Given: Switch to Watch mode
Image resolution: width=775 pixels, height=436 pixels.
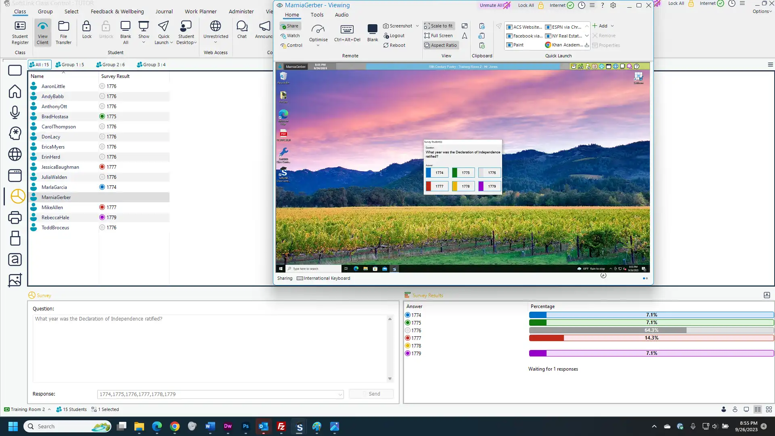Looking at the screenshot, I should click(x=290, y=36).
